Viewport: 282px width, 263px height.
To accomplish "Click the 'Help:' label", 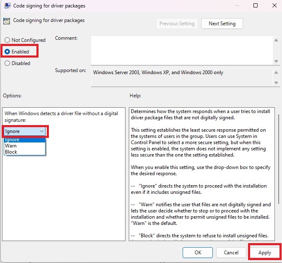I will 135,96.
